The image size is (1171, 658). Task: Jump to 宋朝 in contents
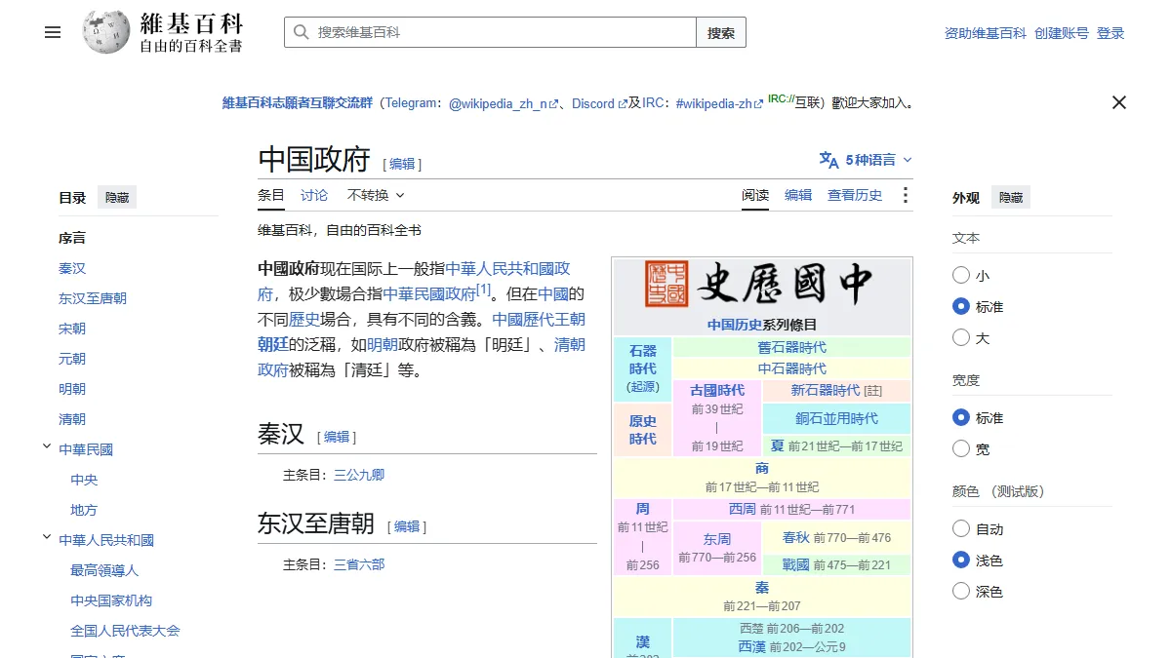pyautogui.click(x=72, y=329)
